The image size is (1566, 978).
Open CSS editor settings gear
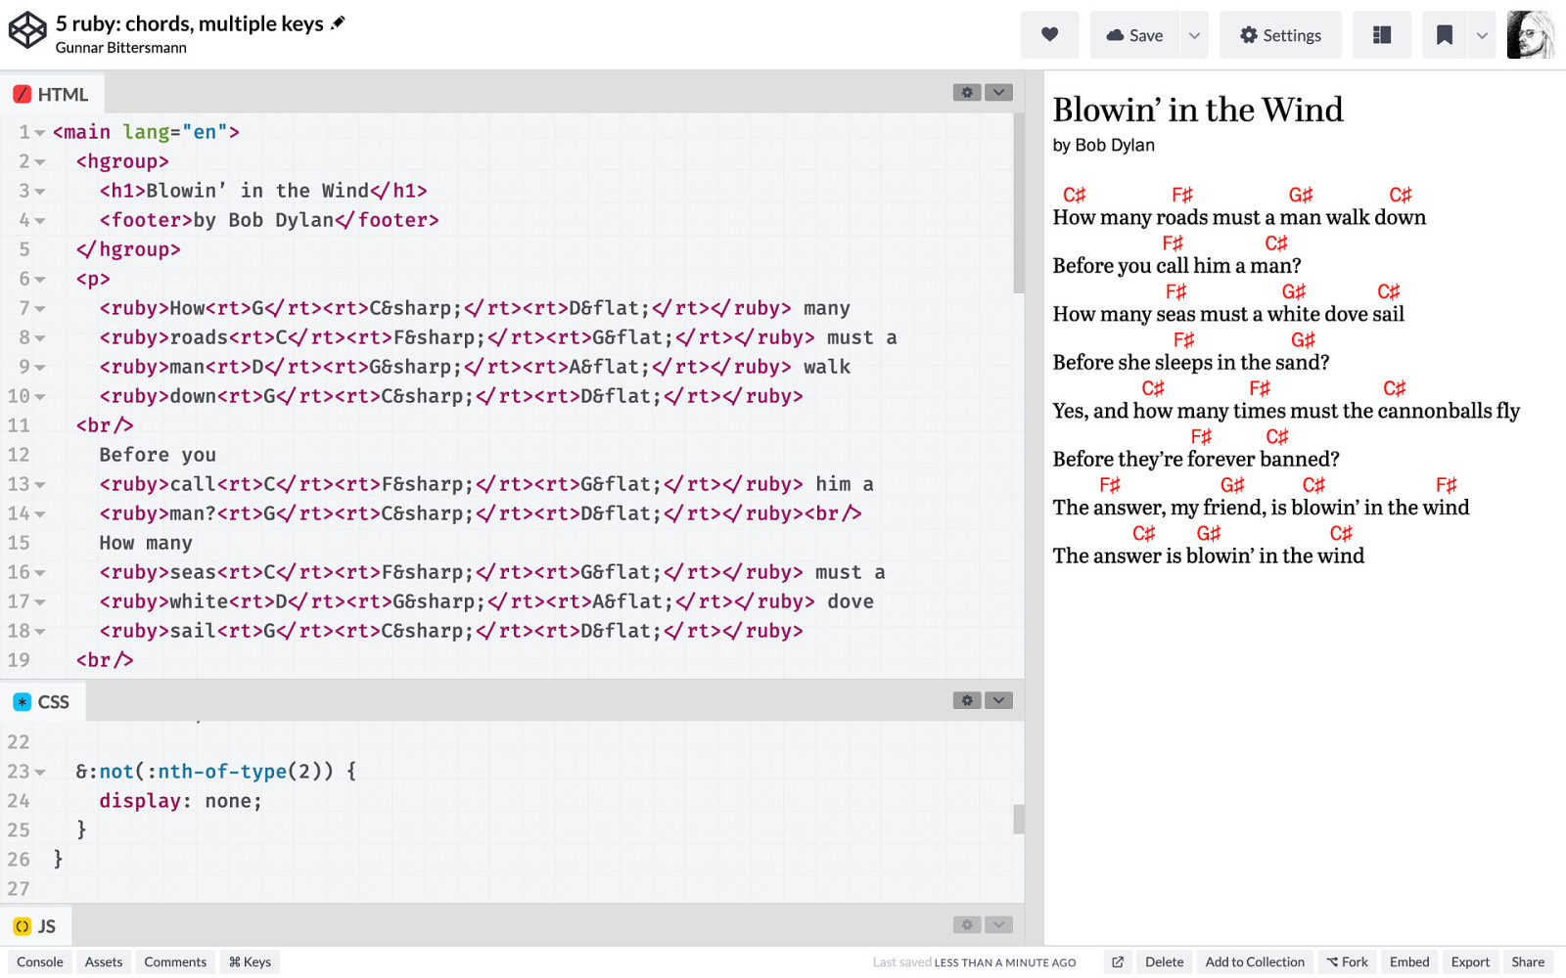click(967, 700)
